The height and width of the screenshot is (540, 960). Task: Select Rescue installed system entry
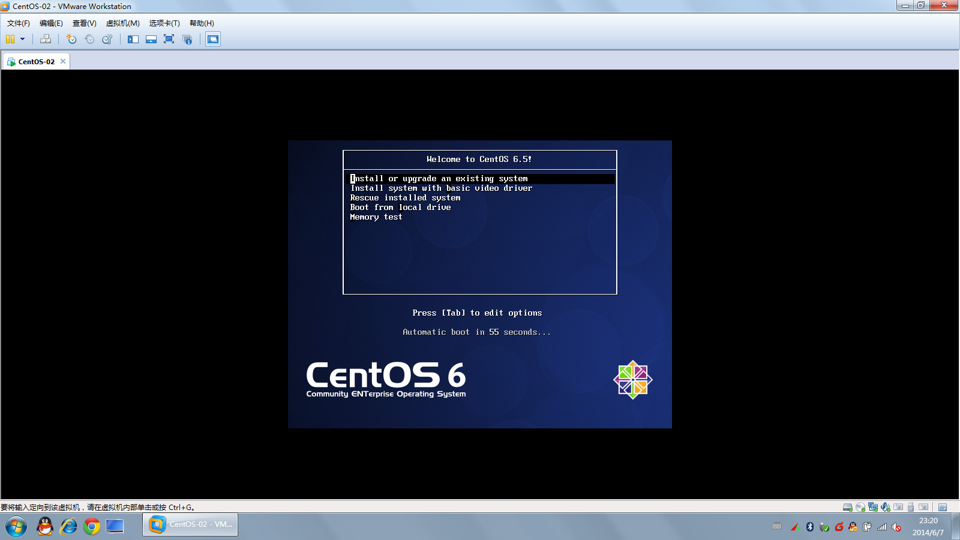pyautogui.click(x=406, y=198)
